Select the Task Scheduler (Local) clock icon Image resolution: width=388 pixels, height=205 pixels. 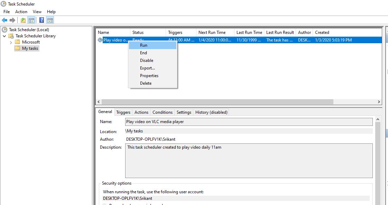point(4,30)
